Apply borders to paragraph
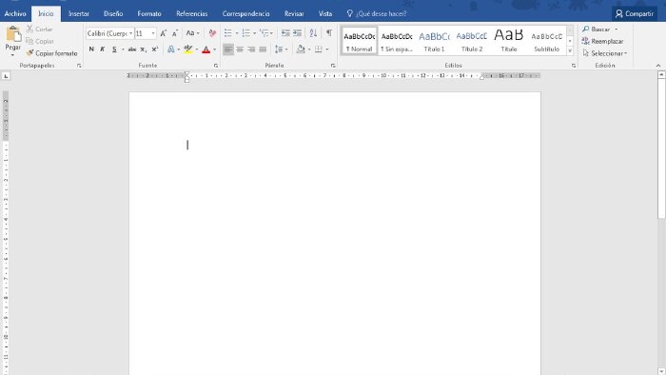Viewport: 666px width, 375px height. point(318,49)
